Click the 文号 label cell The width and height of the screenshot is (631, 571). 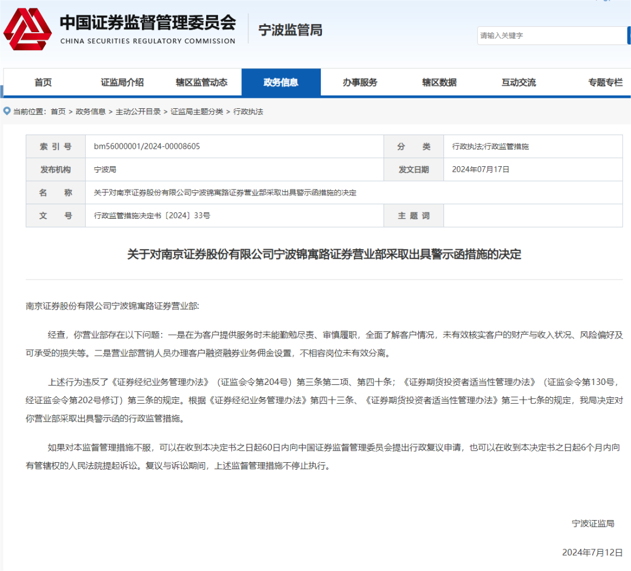tap(56, 215)
